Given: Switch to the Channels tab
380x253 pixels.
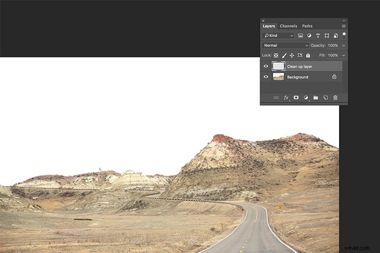Looking at the screenshot, I should tap(288, 26).
